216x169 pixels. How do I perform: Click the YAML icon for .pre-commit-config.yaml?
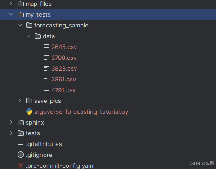[21, 165]
